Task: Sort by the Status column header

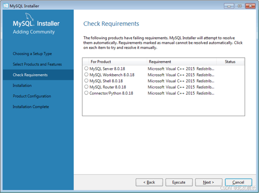Action: 230,61
